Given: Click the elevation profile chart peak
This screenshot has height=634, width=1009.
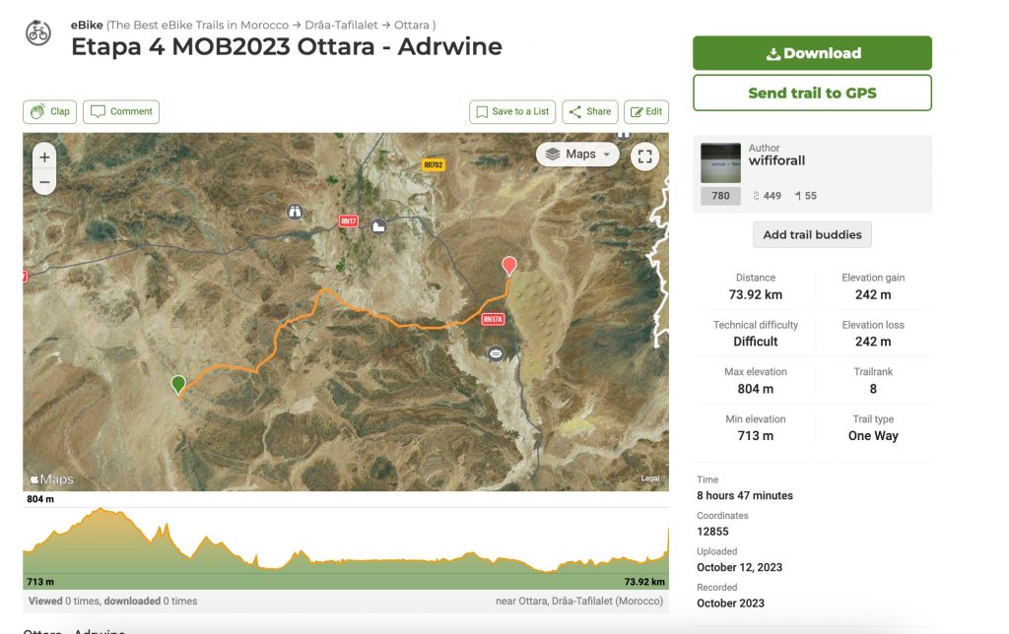Looking at the screenshot, I should (x=101, y=510).
